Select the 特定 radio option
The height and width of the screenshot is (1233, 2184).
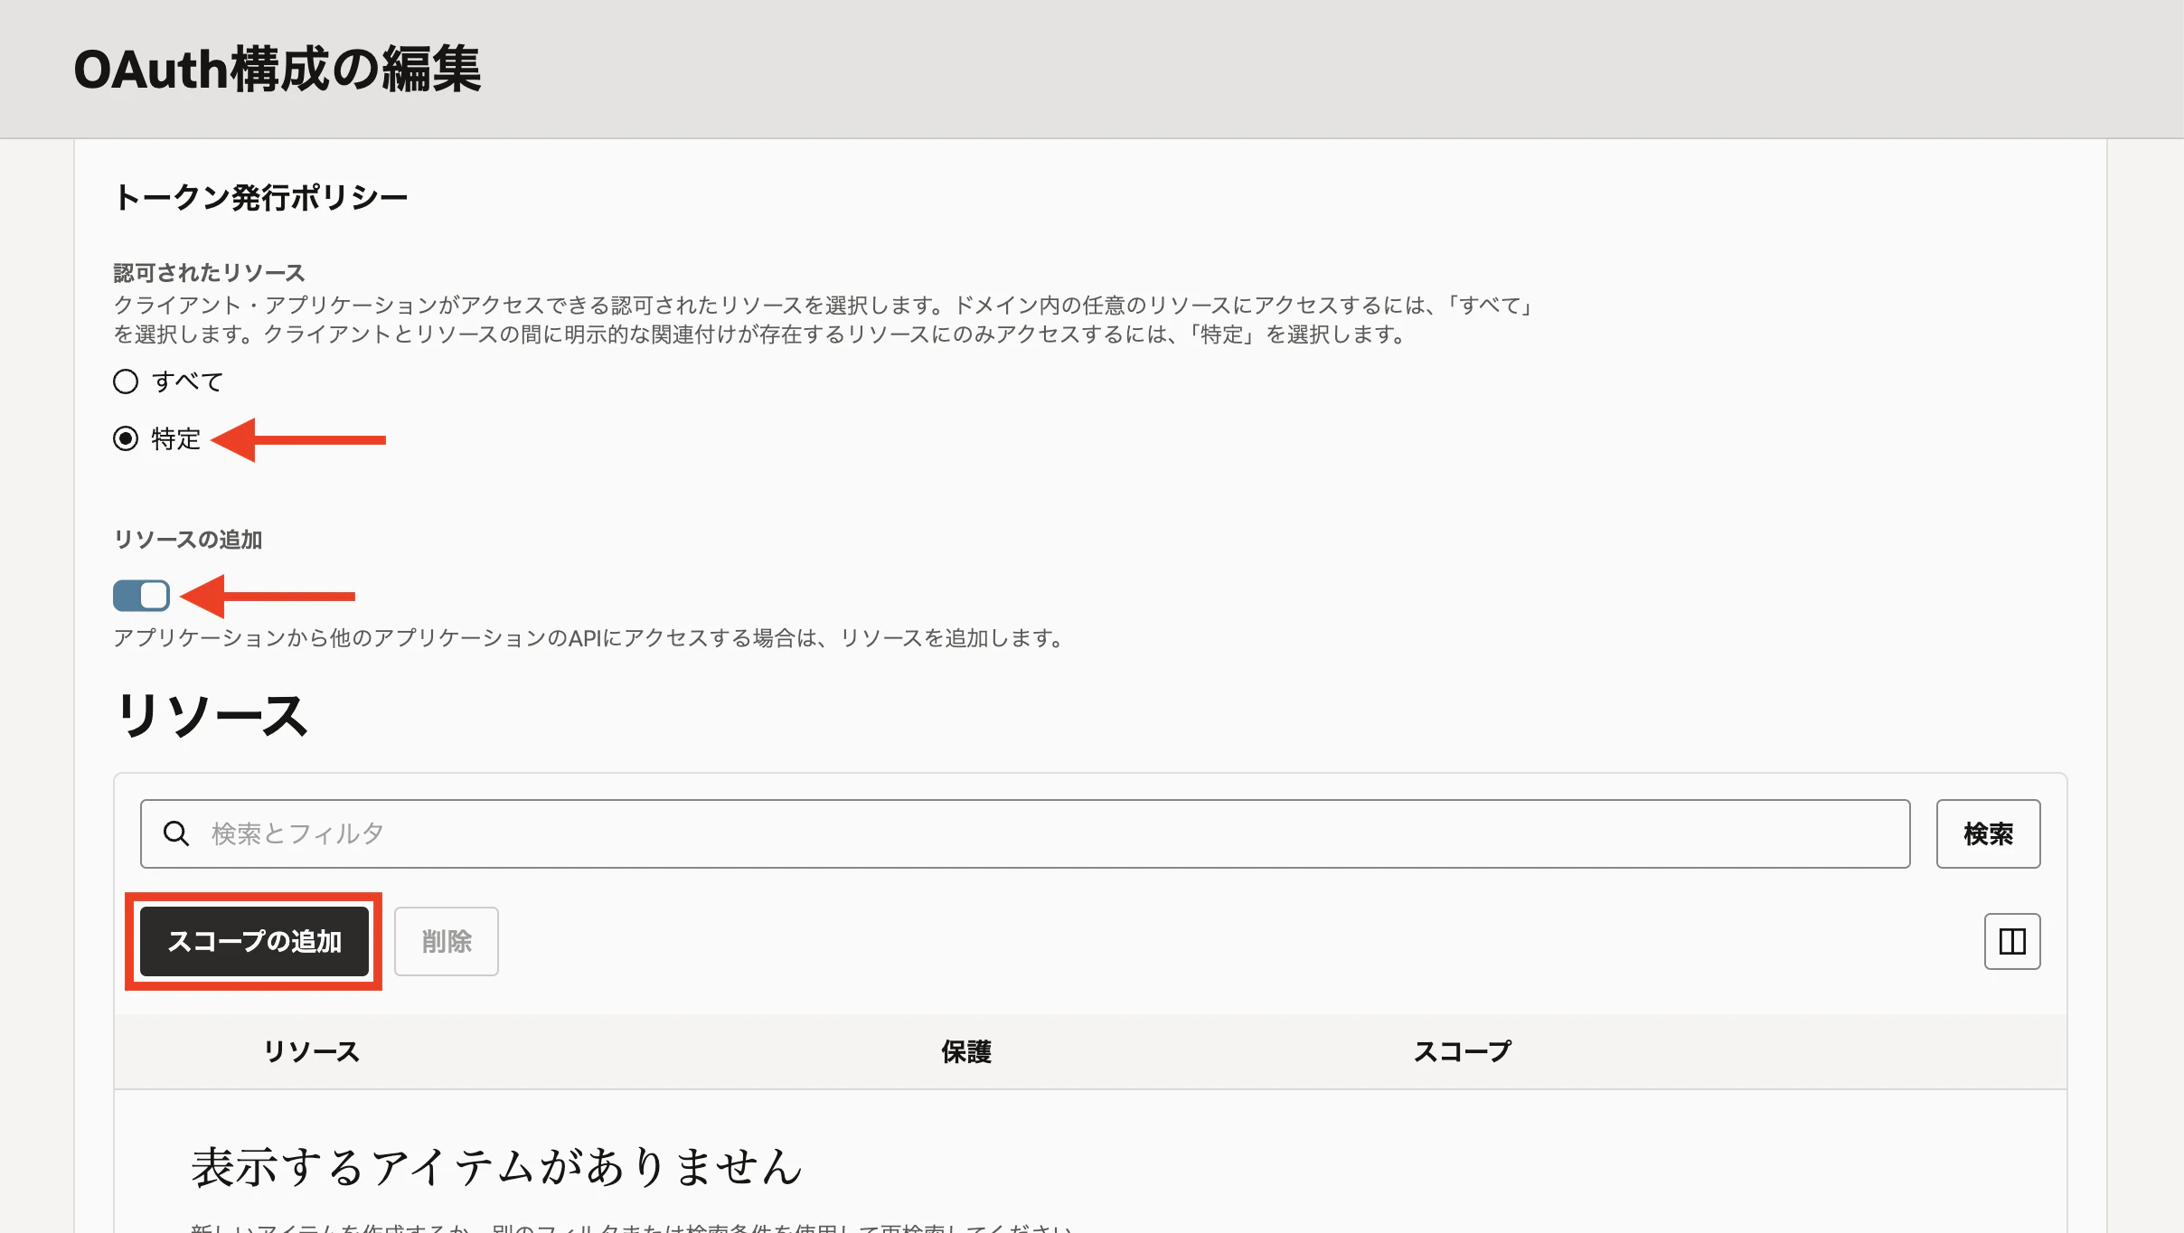pyautogui.click(x=126, y=438)
